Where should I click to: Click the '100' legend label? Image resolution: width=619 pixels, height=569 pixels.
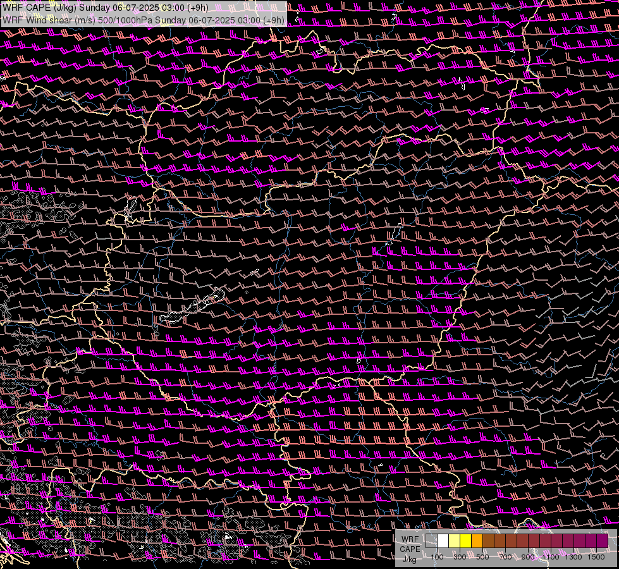pos(437,557)
